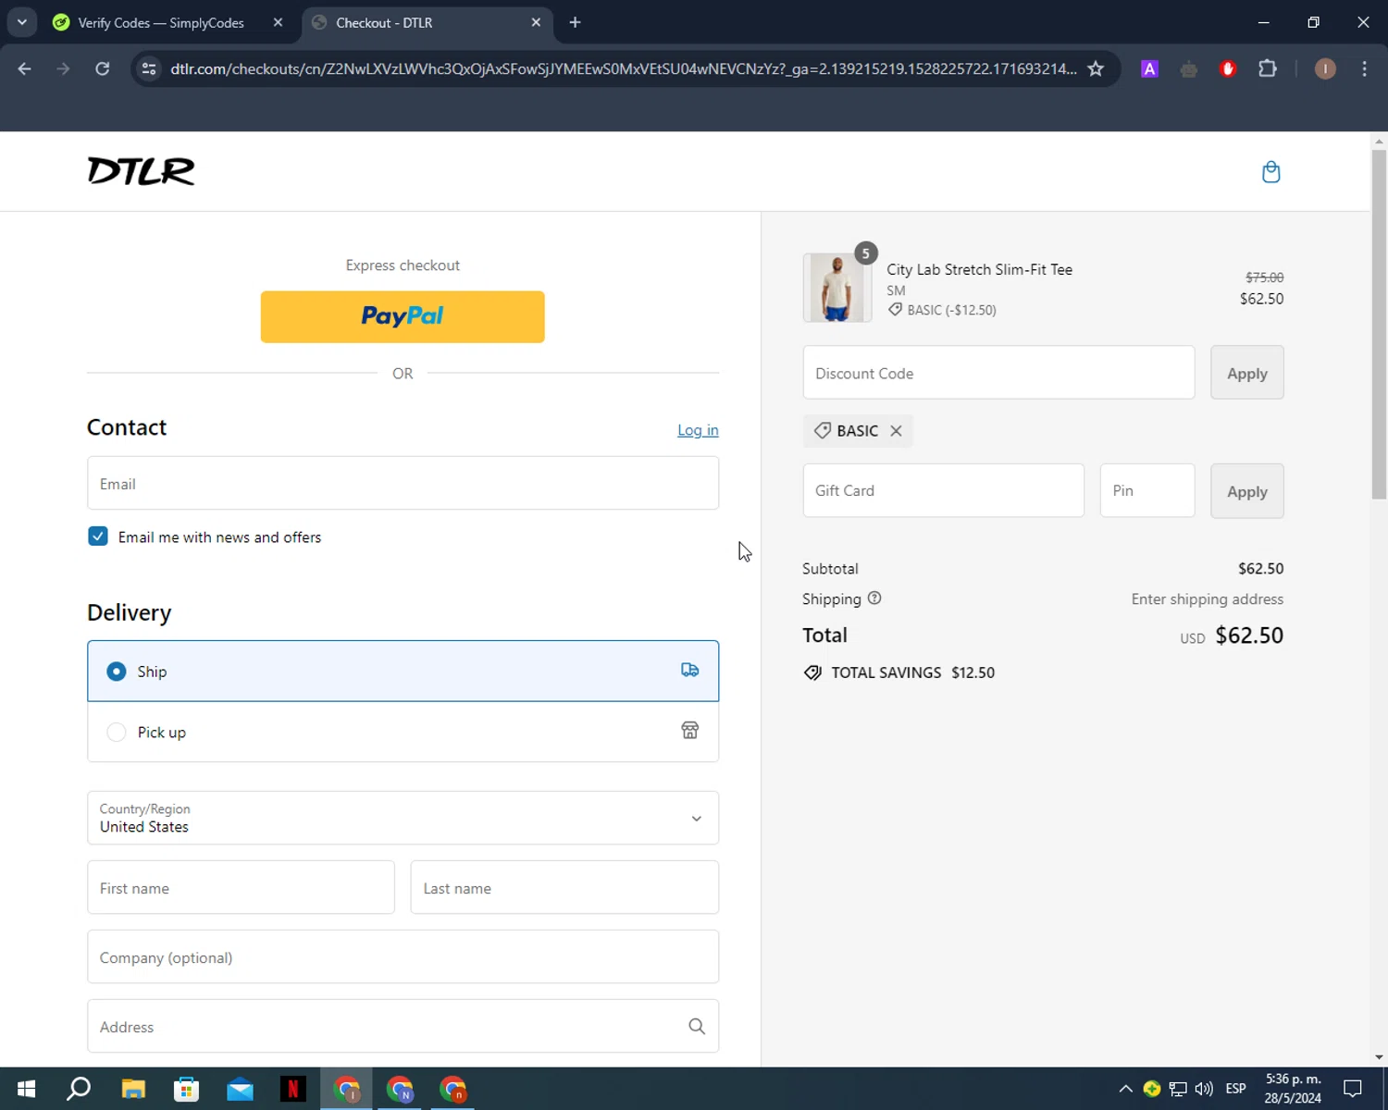Close the Checkout - DTLR tab
The width and height of the screenshot is (1388, 1110).
(x=536, y=22)
